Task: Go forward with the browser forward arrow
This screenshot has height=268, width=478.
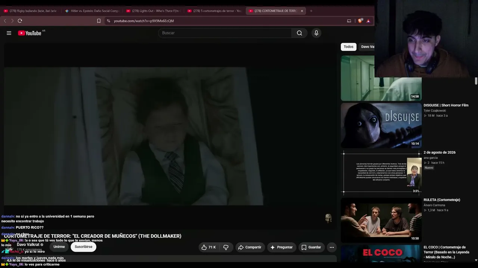Action: click(12, 21)
